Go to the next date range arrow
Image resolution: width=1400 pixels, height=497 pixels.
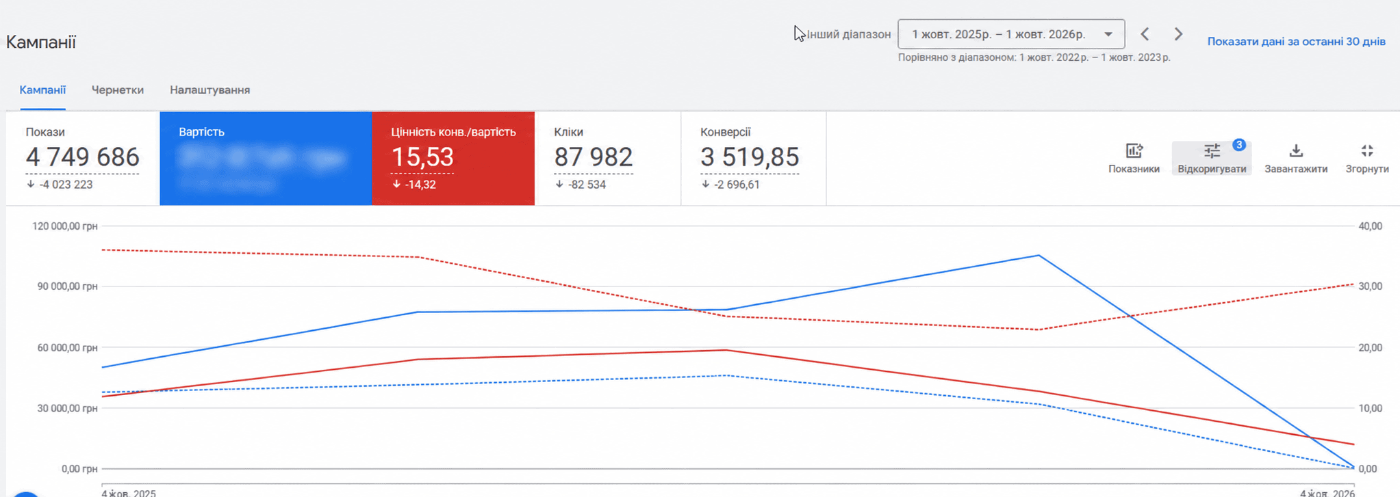click(1178, 34)
